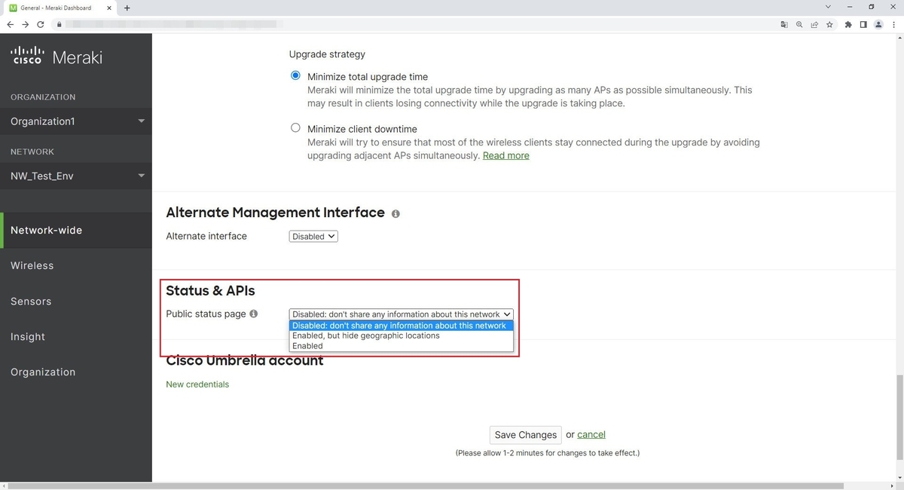Open the translate page icon
Viewport: 904px width, 490px height.
pyautogui.click(x=784, y=24)
